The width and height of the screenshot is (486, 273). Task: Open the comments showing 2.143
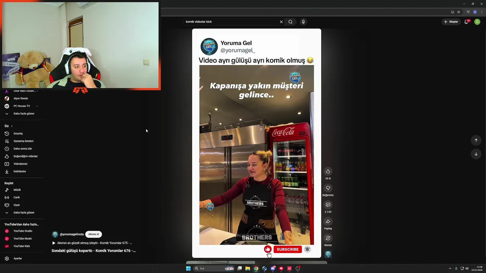tap(328, 205)
